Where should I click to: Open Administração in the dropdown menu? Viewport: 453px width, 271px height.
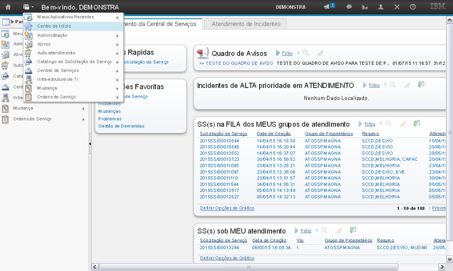(52, 35)
